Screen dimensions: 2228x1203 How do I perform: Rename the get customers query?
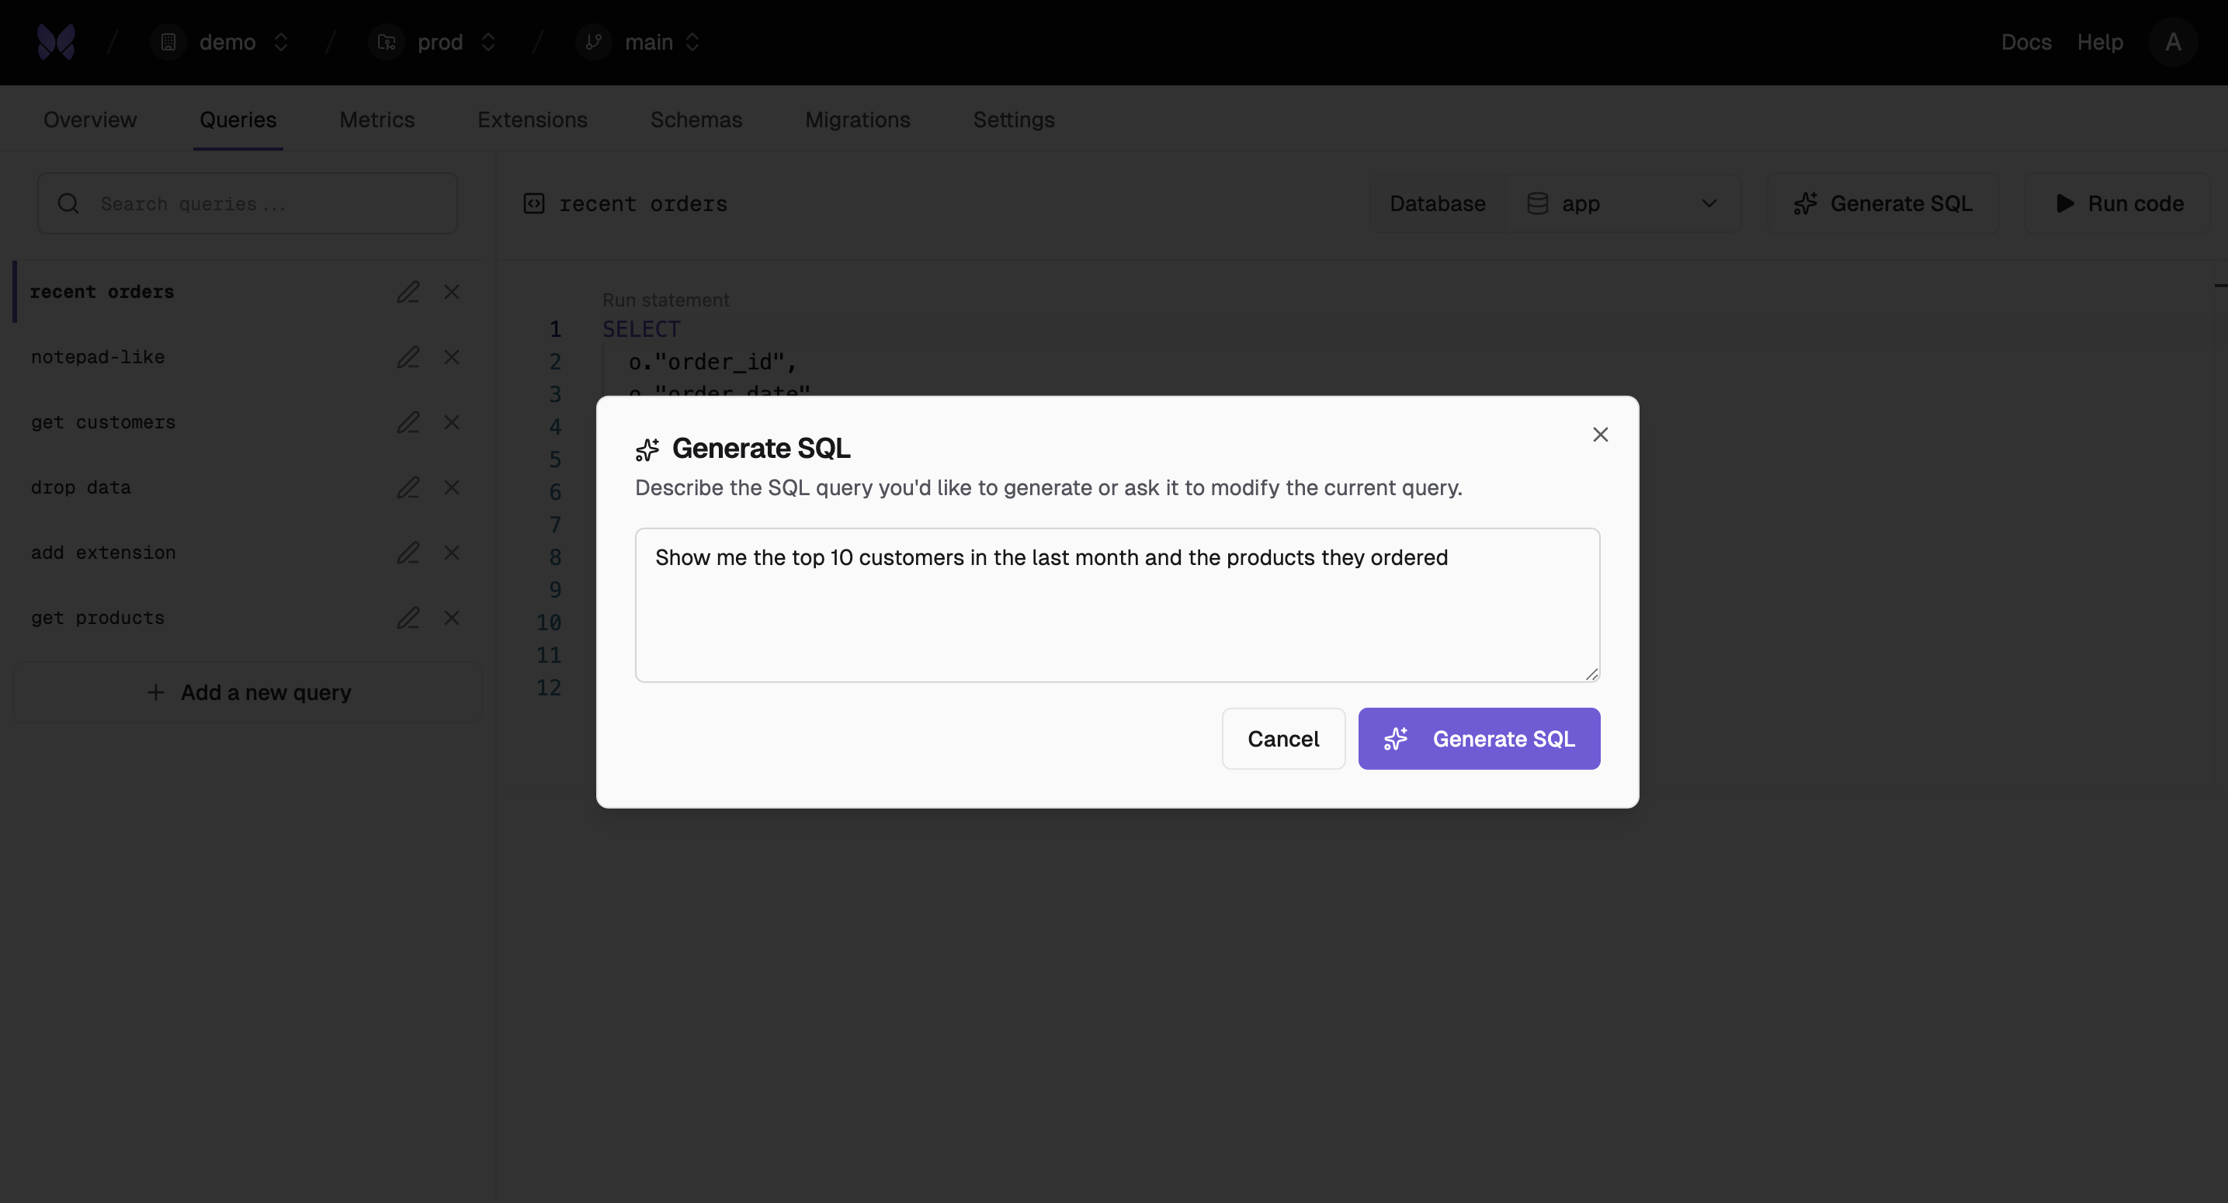click(408, 422)
